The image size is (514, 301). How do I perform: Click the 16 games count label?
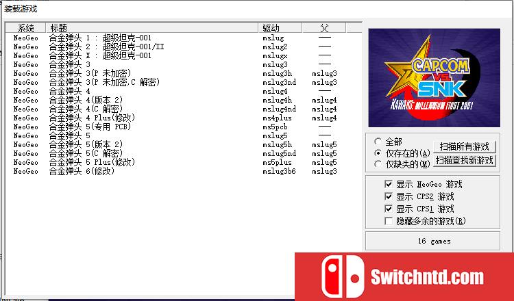click(434, 241)
